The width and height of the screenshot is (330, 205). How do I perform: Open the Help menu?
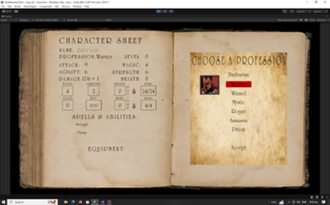pyautogui.click(x=86, y=6)
